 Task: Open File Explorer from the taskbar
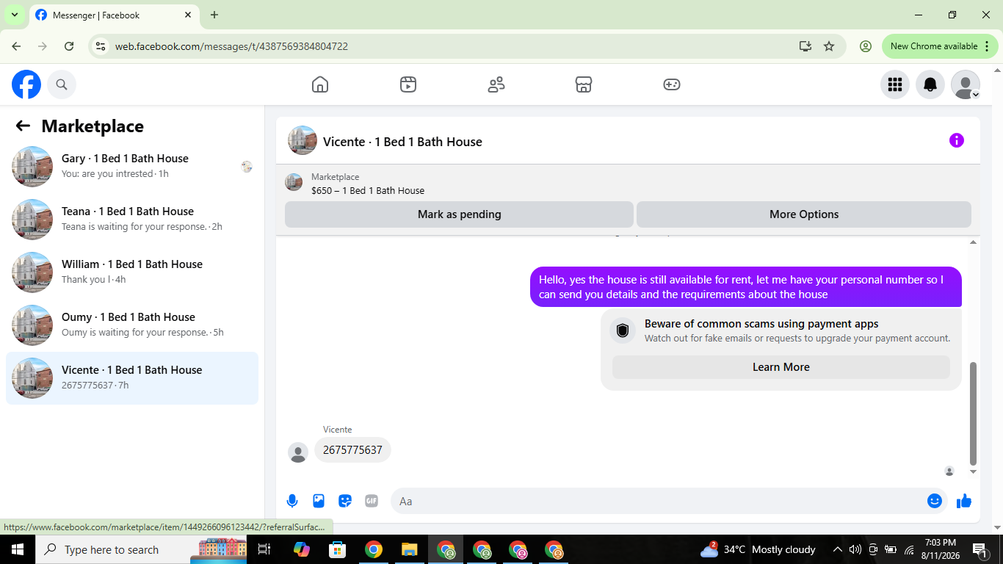click(410, 549)
